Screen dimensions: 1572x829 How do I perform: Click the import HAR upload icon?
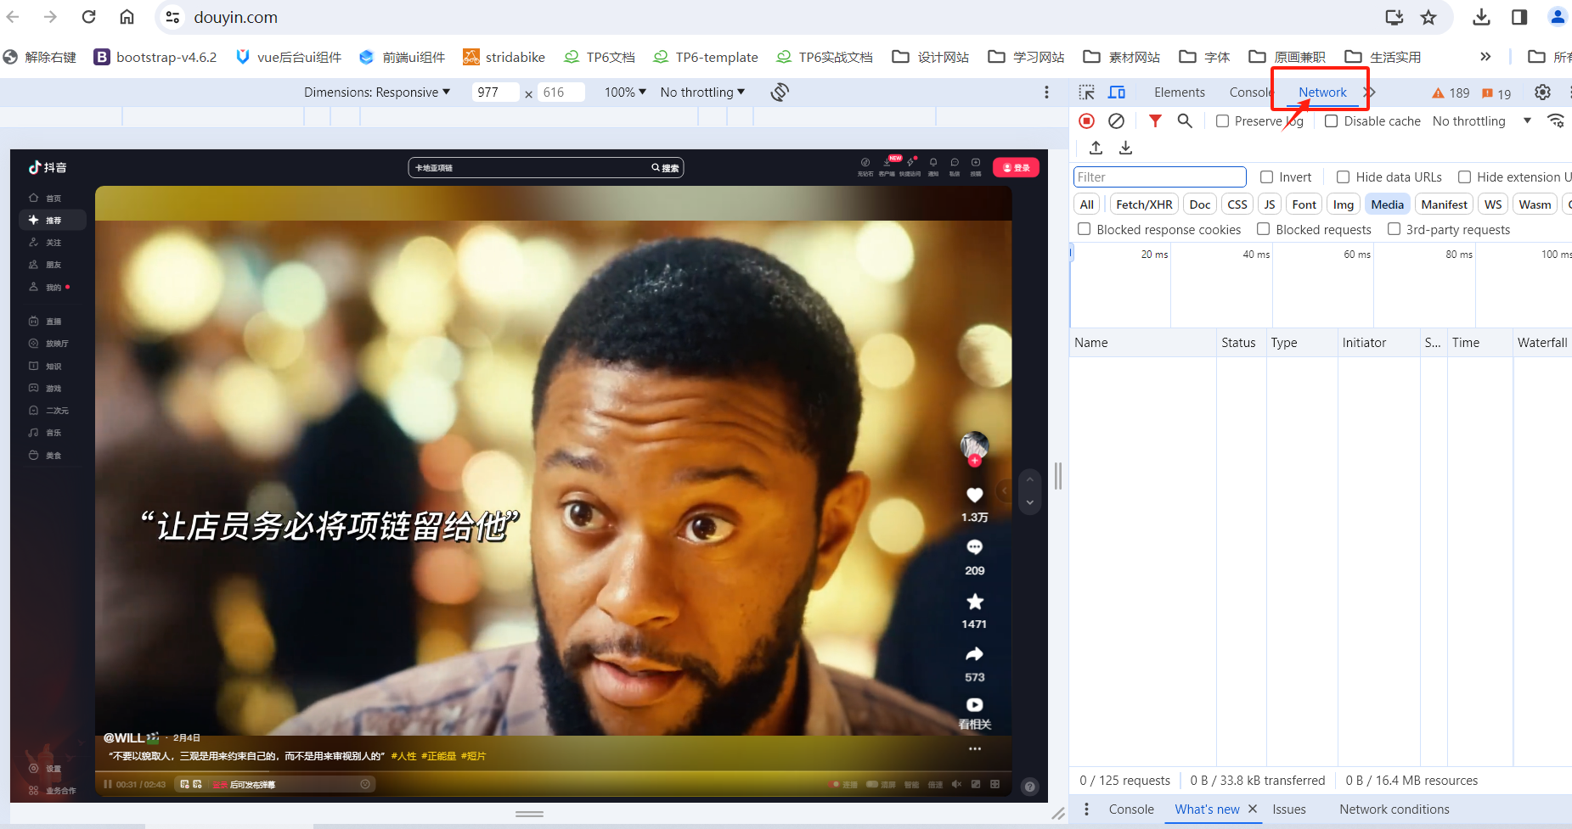pos(1096,148)
